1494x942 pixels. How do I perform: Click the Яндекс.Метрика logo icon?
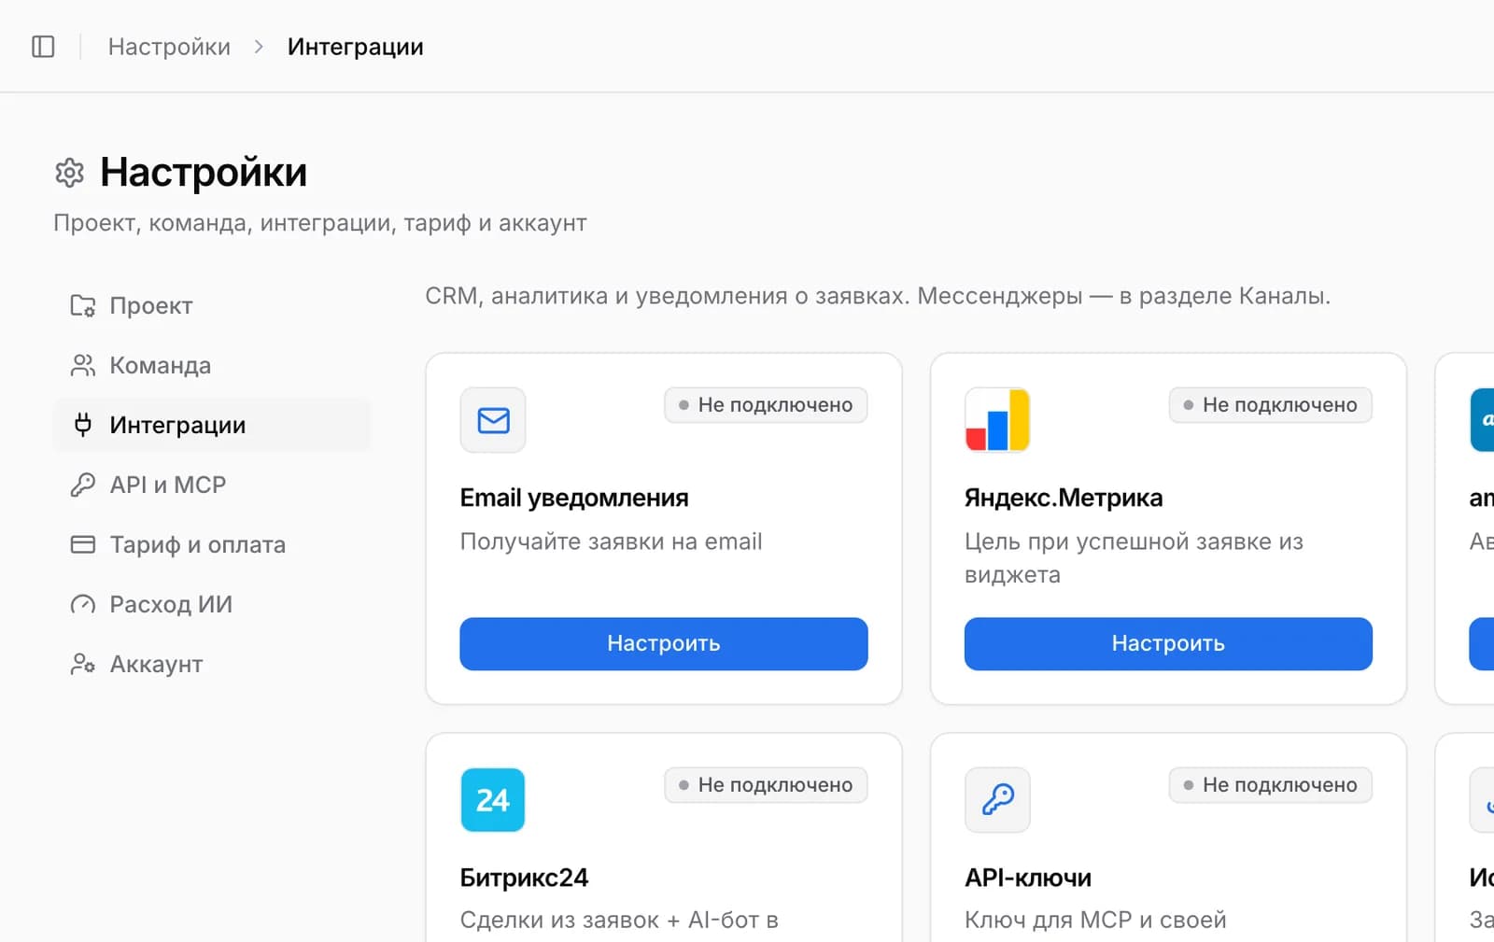point(997,420)
